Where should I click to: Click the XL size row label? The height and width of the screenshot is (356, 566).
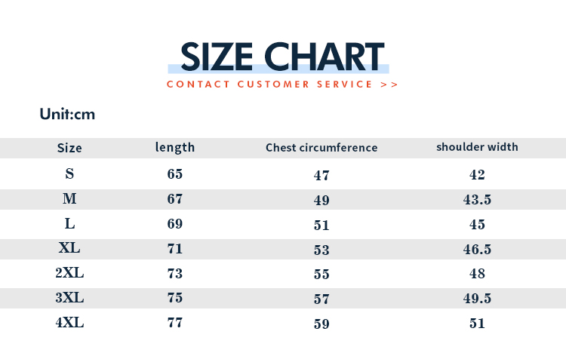coord(69,248)
